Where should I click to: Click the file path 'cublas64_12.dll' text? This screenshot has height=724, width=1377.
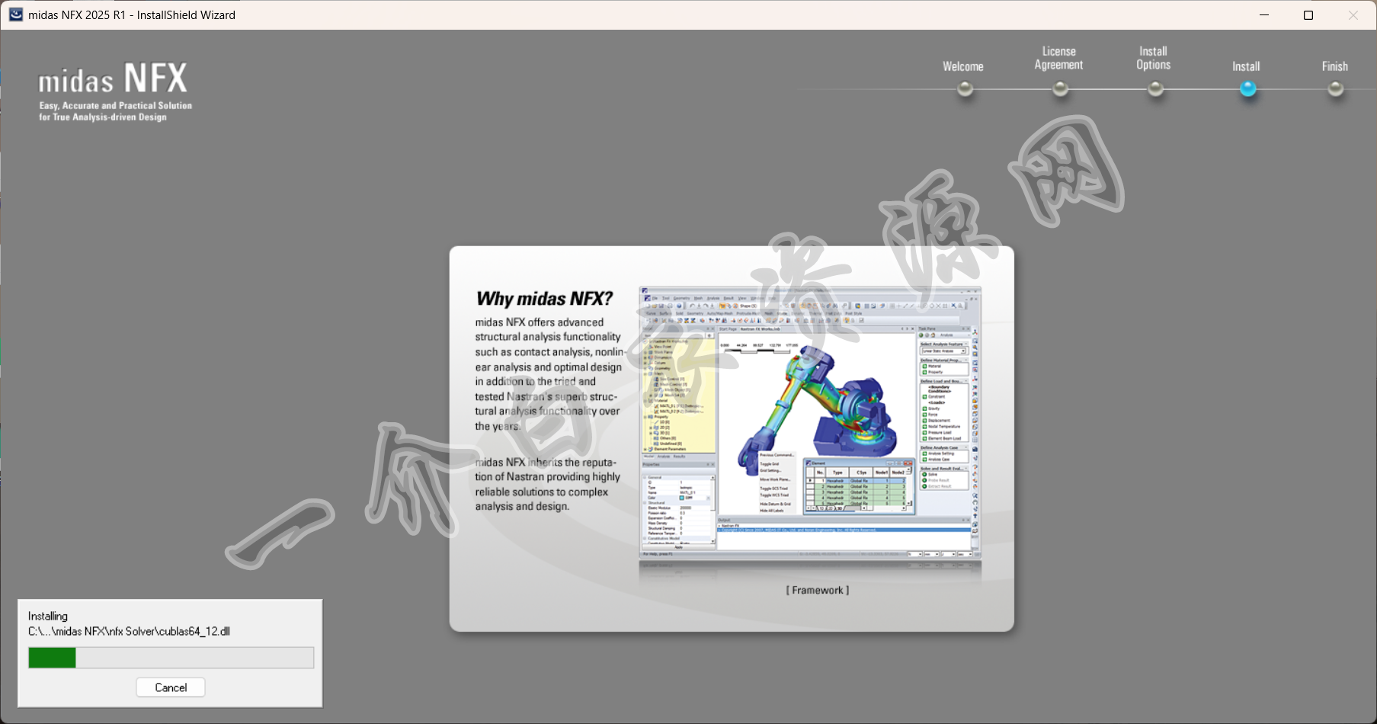click(129, 631)
